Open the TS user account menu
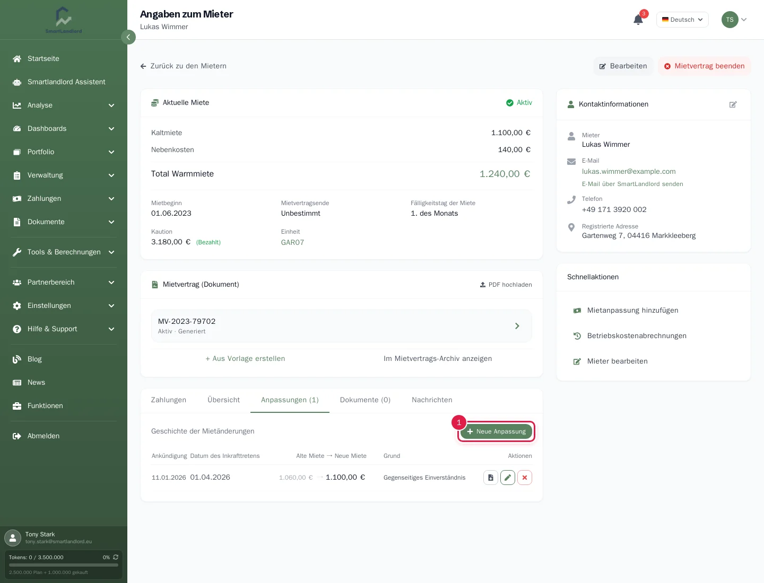 734,20
